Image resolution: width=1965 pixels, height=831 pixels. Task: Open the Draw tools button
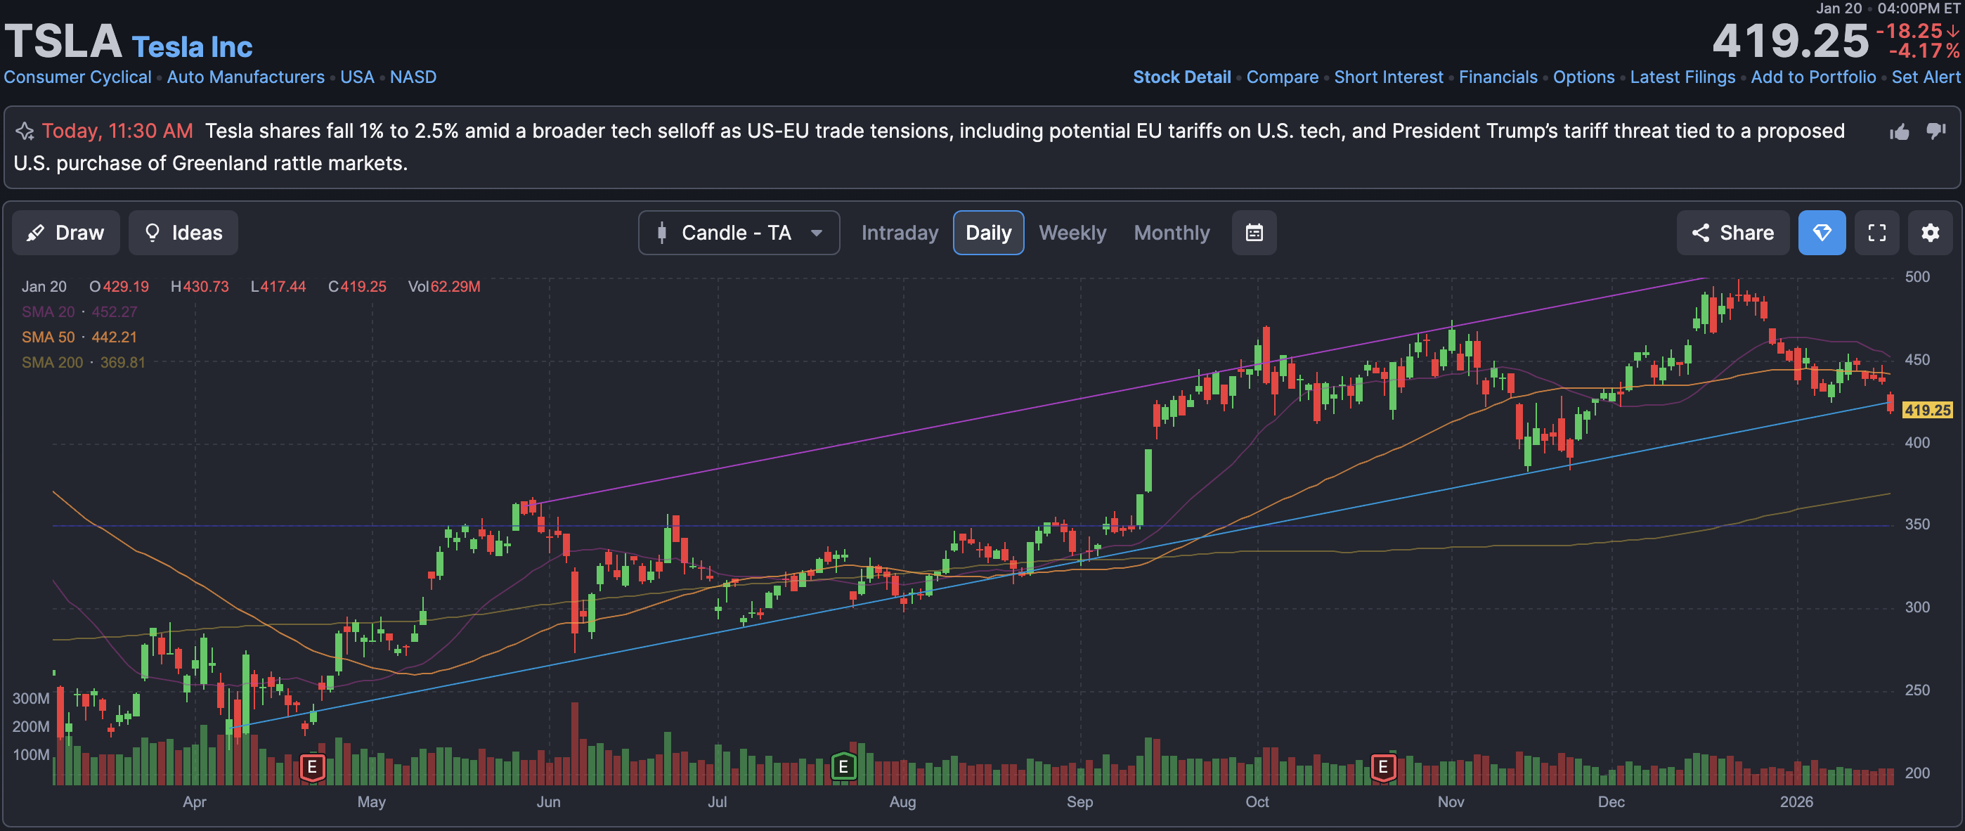click(65, 233)
